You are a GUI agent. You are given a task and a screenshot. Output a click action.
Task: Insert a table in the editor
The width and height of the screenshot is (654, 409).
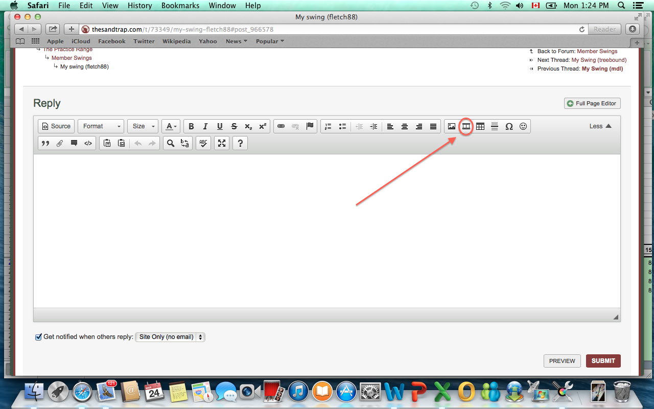pos(480,126)
